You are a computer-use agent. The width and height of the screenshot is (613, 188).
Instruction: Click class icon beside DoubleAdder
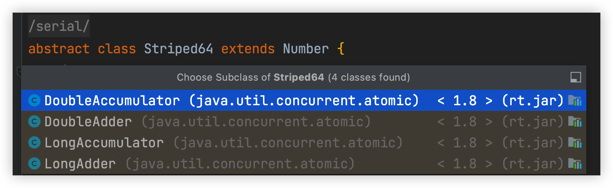pyautogui.click(x=34, y=122)
